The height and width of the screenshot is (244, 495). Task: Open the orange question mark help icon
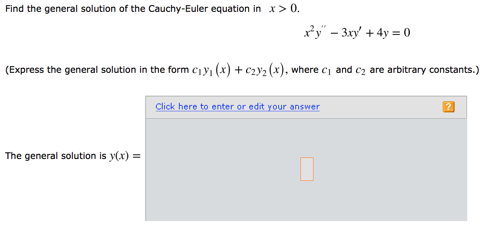point(448,107)
